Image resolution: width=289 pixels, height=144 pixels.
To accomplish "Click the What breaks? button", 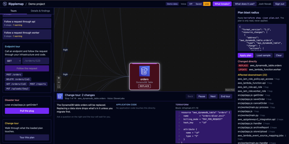I will (x=222, y=4).
